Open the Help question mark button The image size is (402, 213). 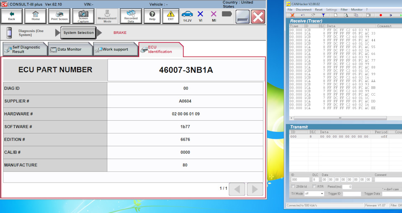point(152,16)
